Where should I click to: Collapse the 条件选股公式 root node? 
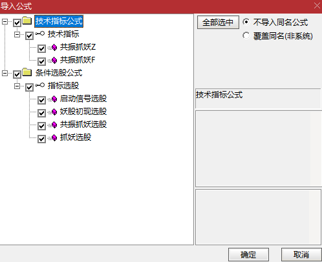pos(5,73)
